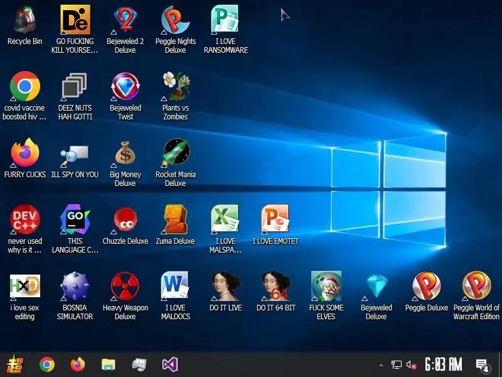Click the system monitor icon on taskbar

pyautogui.click(x=139, y=365)
